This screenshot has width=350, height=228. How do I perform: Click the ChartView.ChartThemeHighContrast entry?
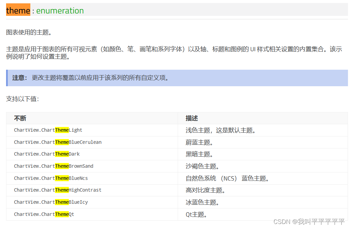coord(58,190)
